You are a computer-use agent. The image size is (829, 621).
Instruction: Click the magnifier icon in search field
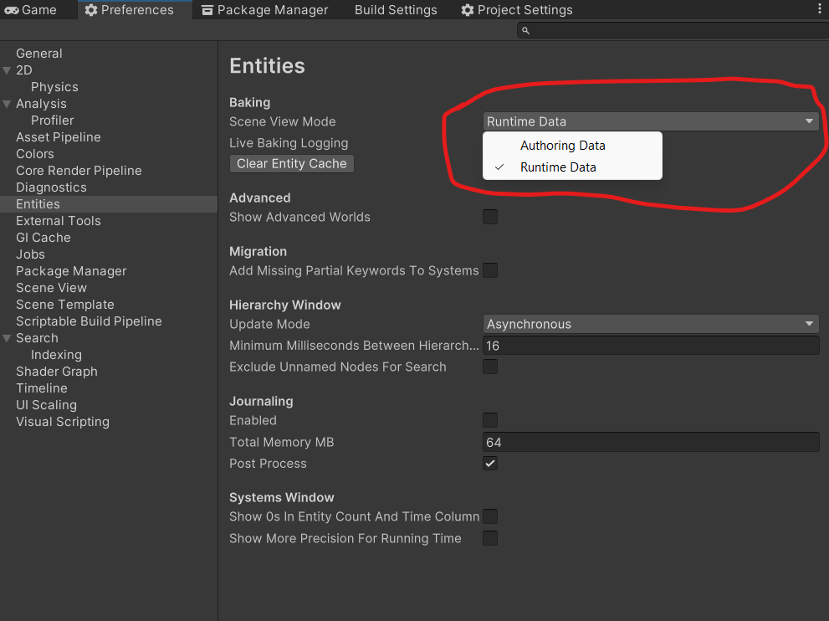[x=525, y=31]
